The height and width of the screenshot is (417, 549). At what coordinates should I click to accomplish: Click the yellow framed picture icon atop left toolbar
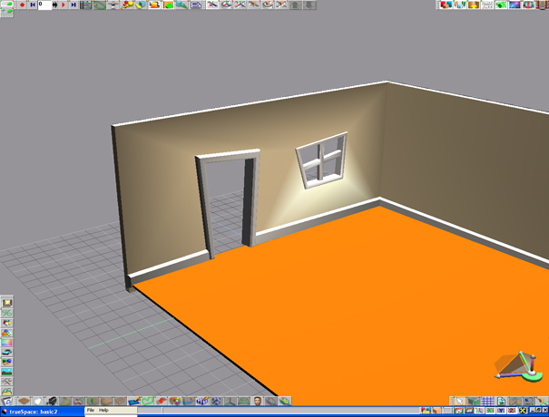(x=7, y=303)
